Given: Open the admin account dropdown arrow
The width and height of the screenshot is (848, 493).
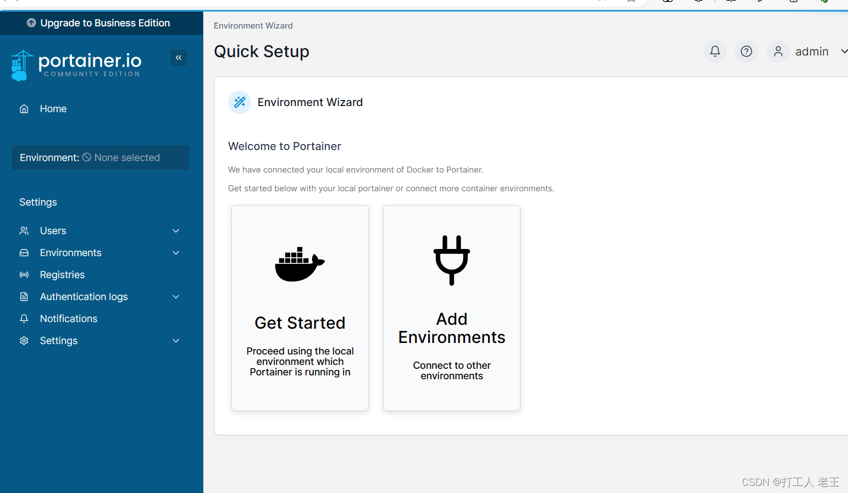Looking at the screenshot, I should pyautogui.click(x=844, y=51).
